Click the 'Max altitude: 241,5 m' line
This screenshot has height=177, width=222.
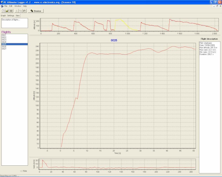click(x=208, y=48)
